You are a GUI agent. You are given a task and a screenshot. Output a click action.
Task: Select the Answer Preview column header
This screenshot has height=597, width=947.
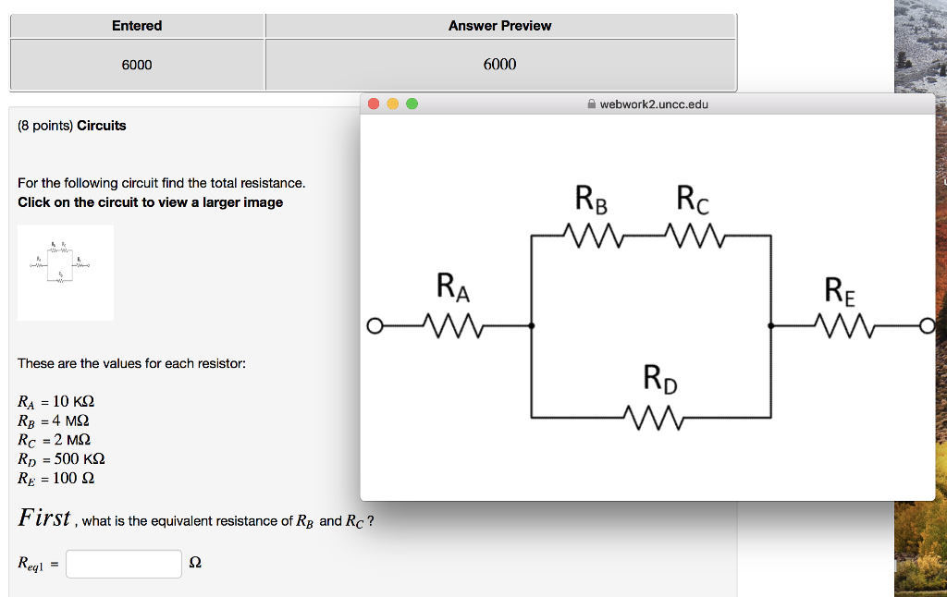point(499,25)
